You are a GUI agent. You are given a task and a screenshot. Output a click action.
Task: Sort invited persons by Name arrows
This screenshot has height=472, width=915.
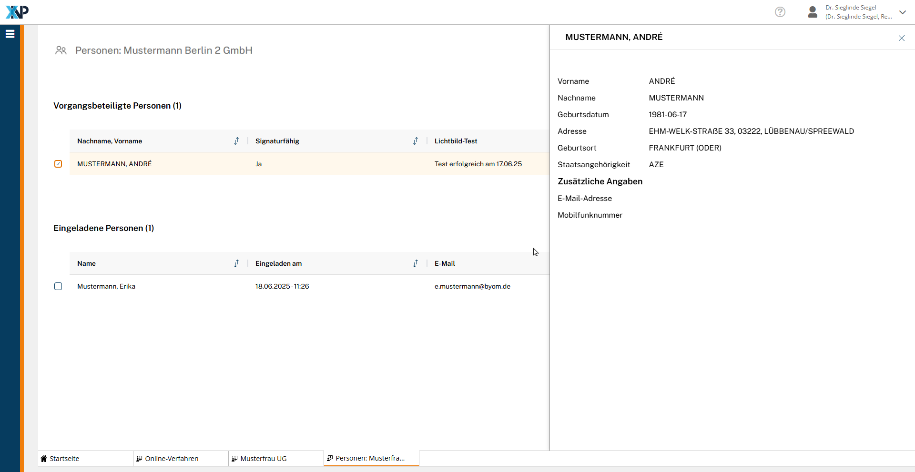pyautogui.click(x=236, y=263)
